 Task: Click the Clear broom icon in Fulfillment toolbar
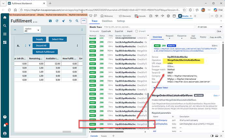click(64, 21)
